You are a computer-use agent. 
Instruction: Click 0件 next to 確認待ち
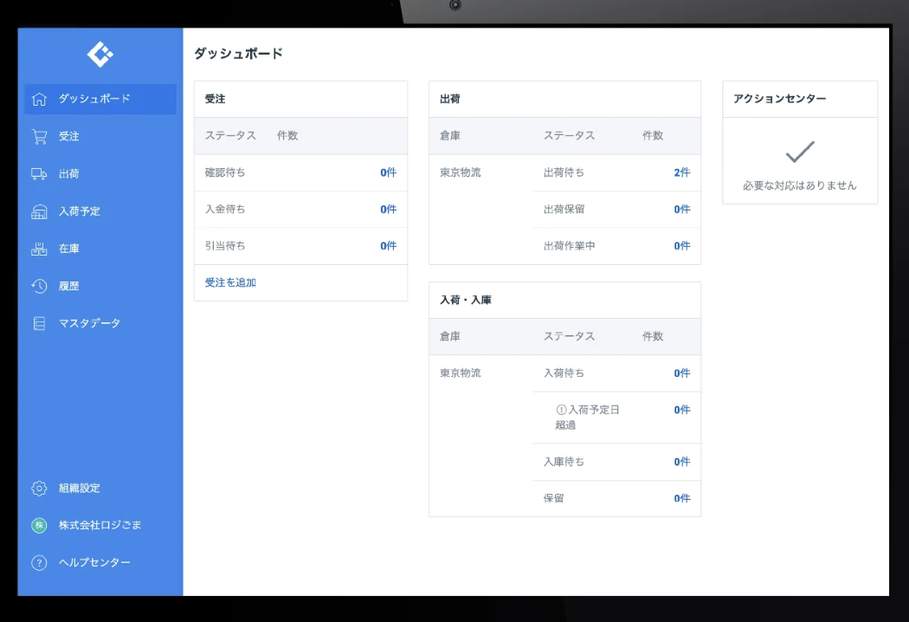[x=390, y=172]
